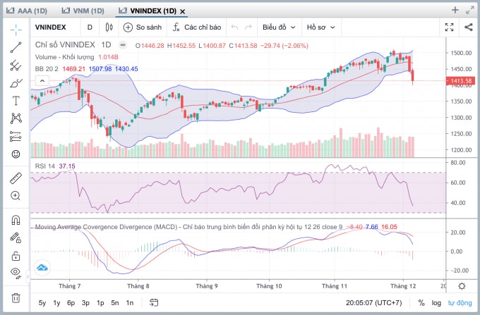Image resolution: width=480 pixels, height=315 pixels.
Task: Select the trend line drawing tool
Action: [x=16, y=47]
